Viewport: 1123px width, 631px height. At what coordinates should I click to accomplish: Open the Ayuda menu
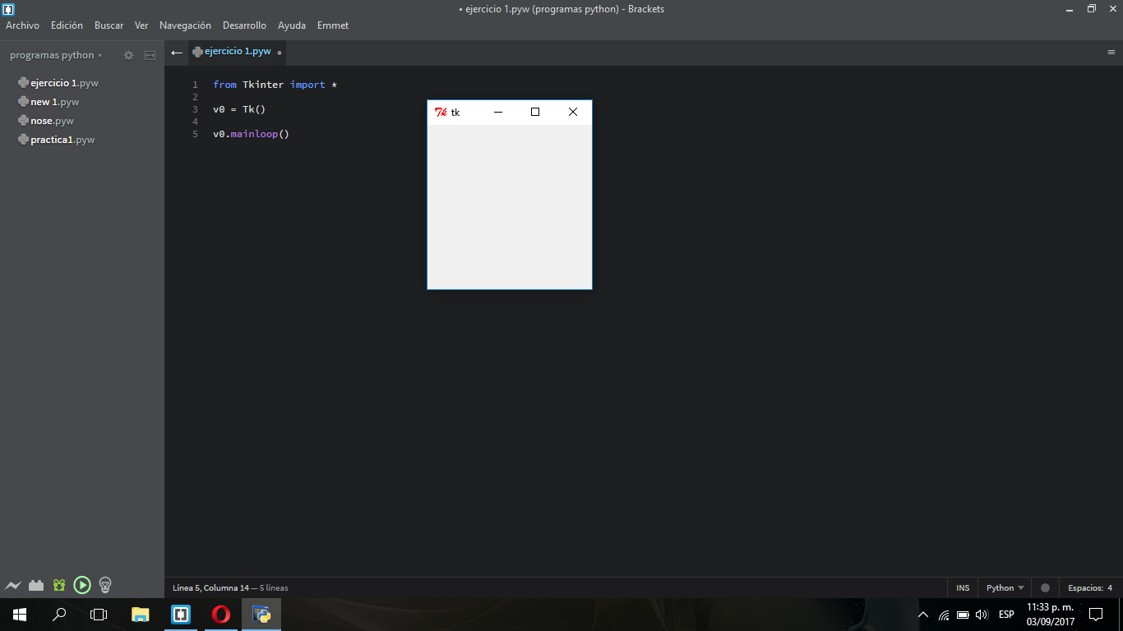(x=292, y=25)
